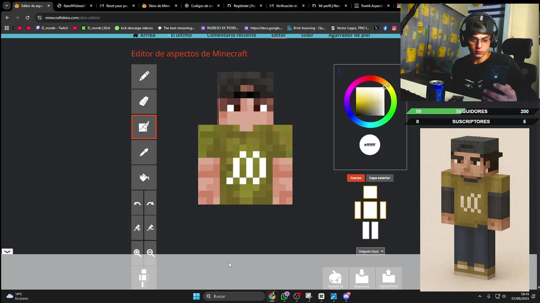
Task: Open the weather widget showing 14°C Nublado
Action: tap(17, 296)
